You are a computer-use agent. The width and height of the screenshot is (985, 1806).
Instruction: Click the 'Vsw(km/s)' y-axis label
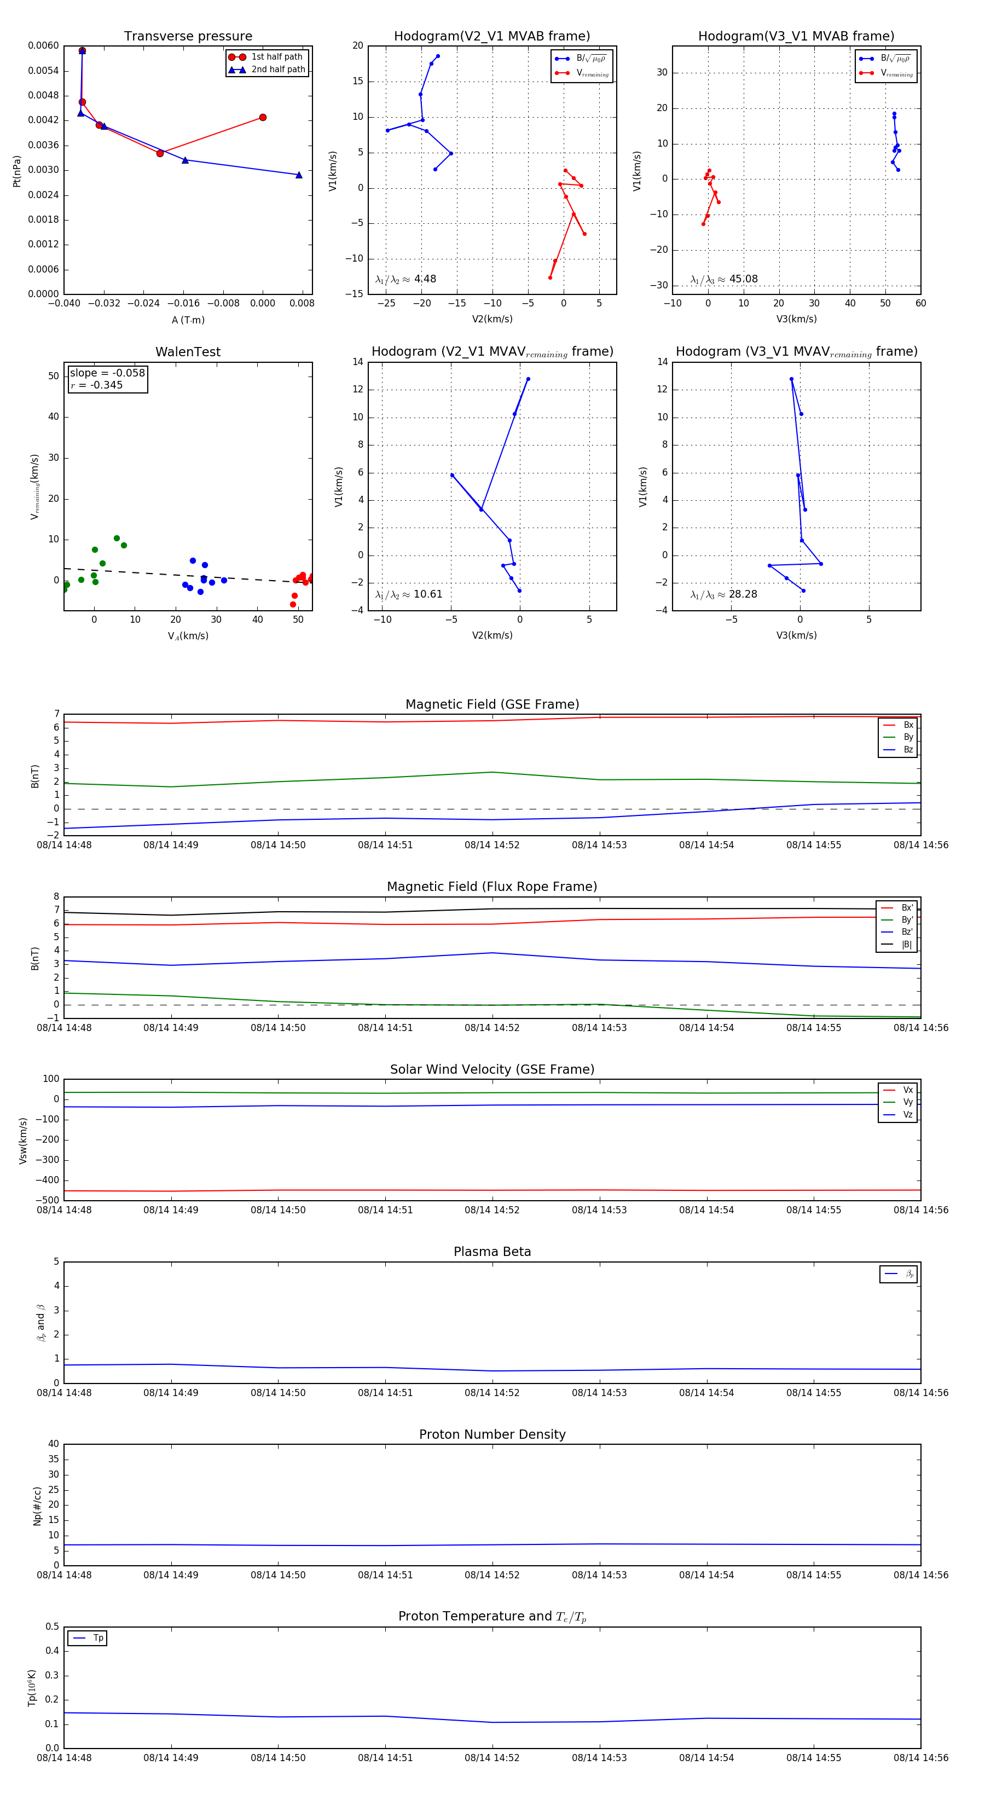point(23,1141)
